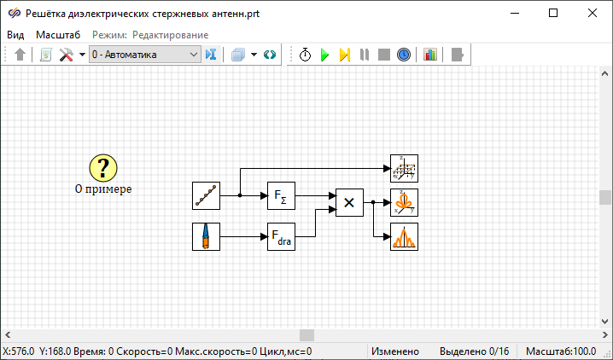613x360 pixels.
Task: Click the up arrow toolbar icon
Action: pyautogui.click(x=21, y=55)
